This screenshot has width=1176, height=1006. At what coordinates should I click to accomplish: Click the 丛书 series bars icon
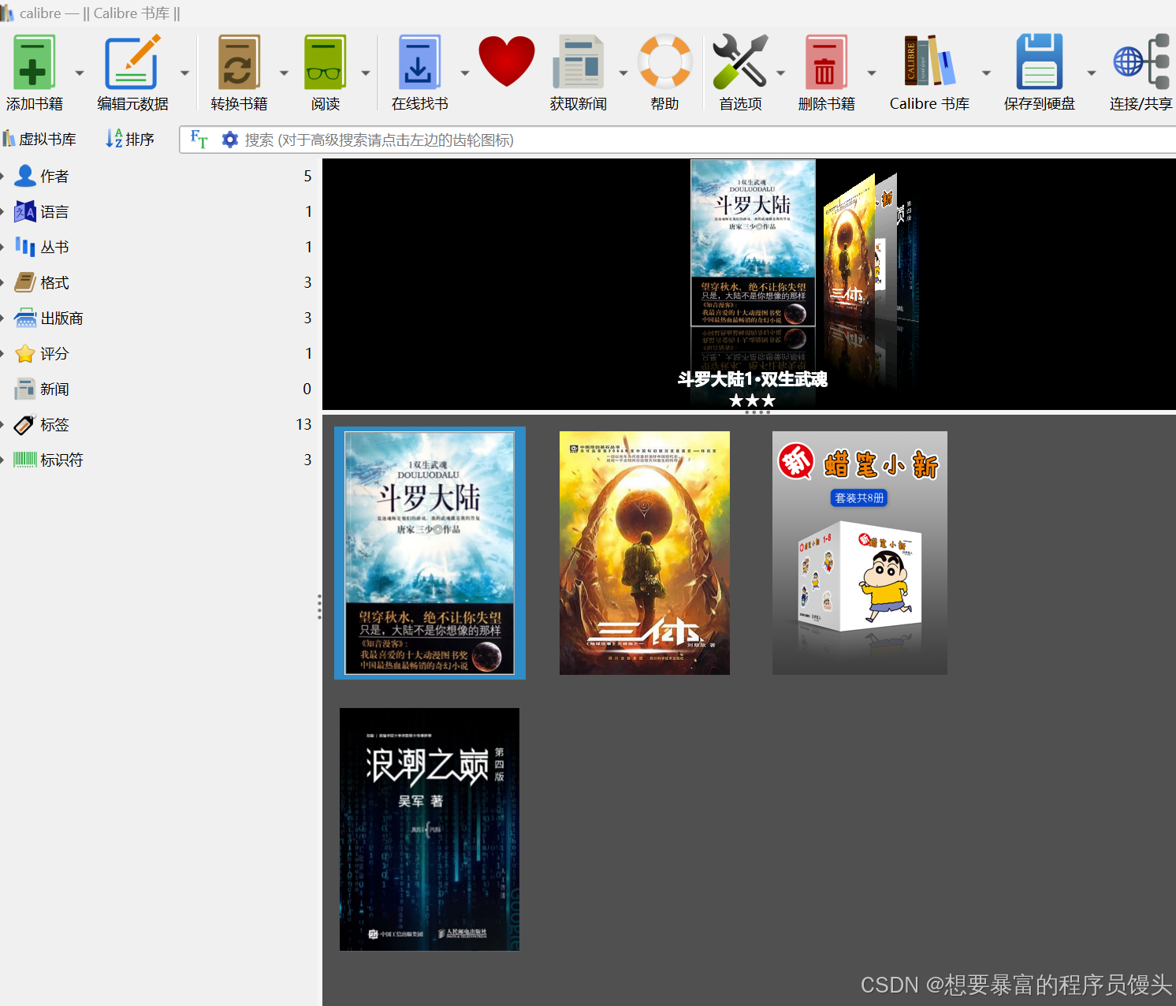pos(25,247)
